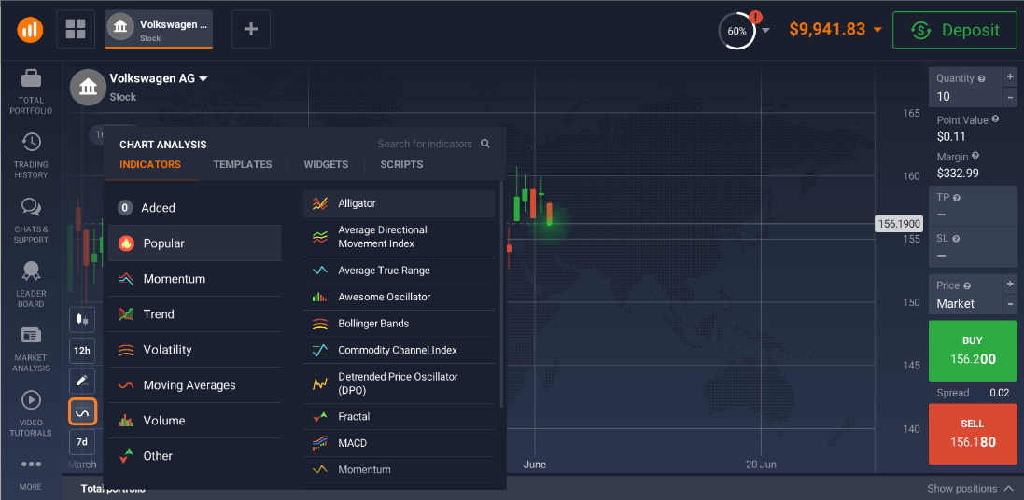Screen dimensions: 1024x500
Task: Select Commodity Channel Index indicator
Action: point(399,351)
